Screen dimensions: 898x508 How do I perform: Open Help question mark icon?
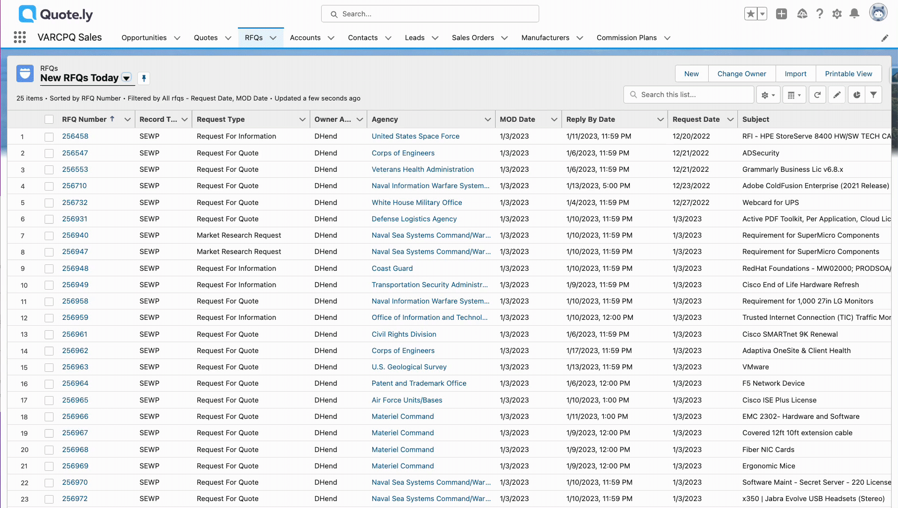click(x=820, y=14)
